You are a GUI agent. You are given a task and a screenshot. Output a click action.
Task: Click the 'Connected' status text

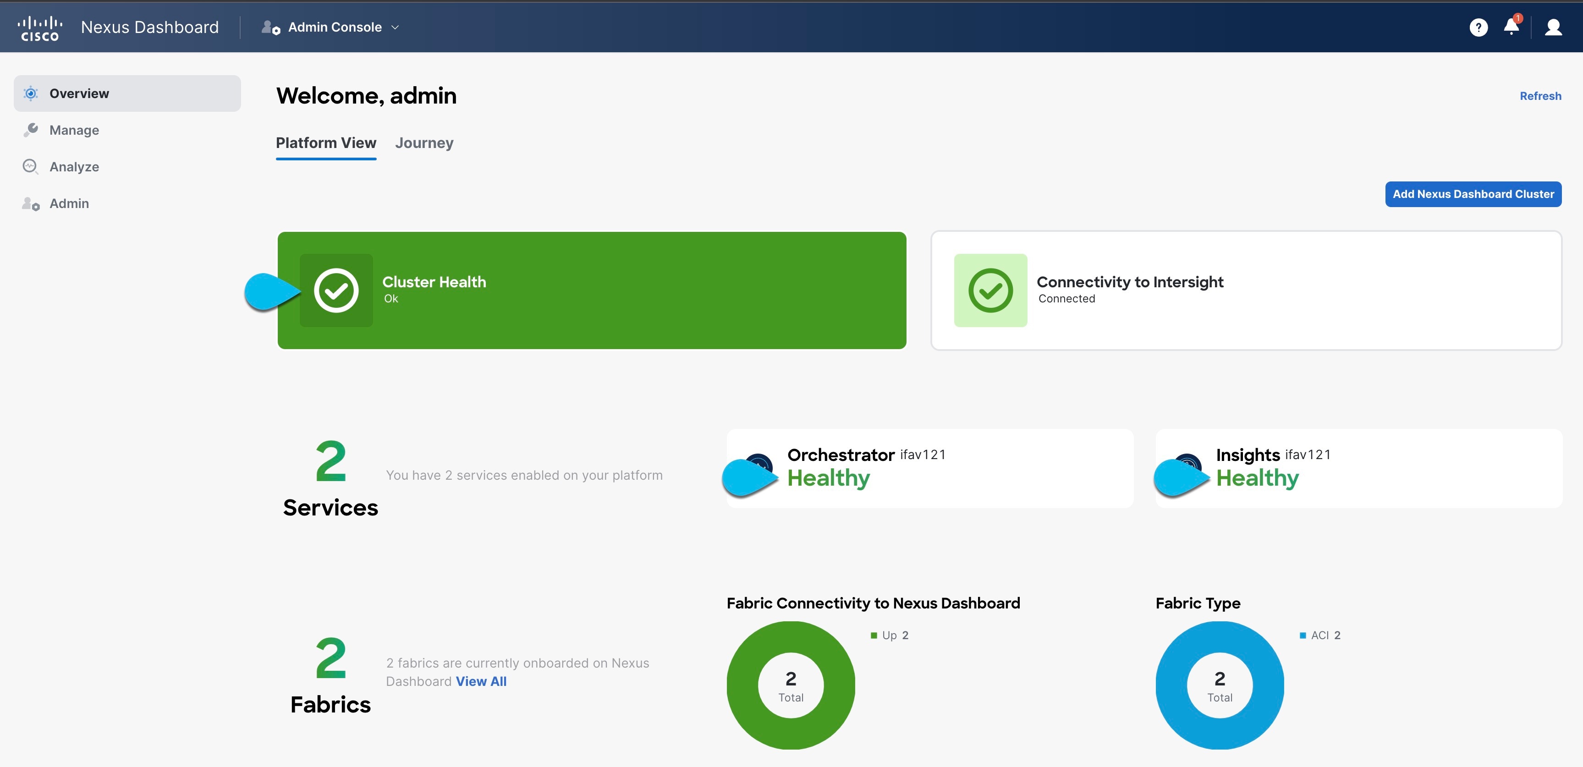click(x=1066, y=299)
